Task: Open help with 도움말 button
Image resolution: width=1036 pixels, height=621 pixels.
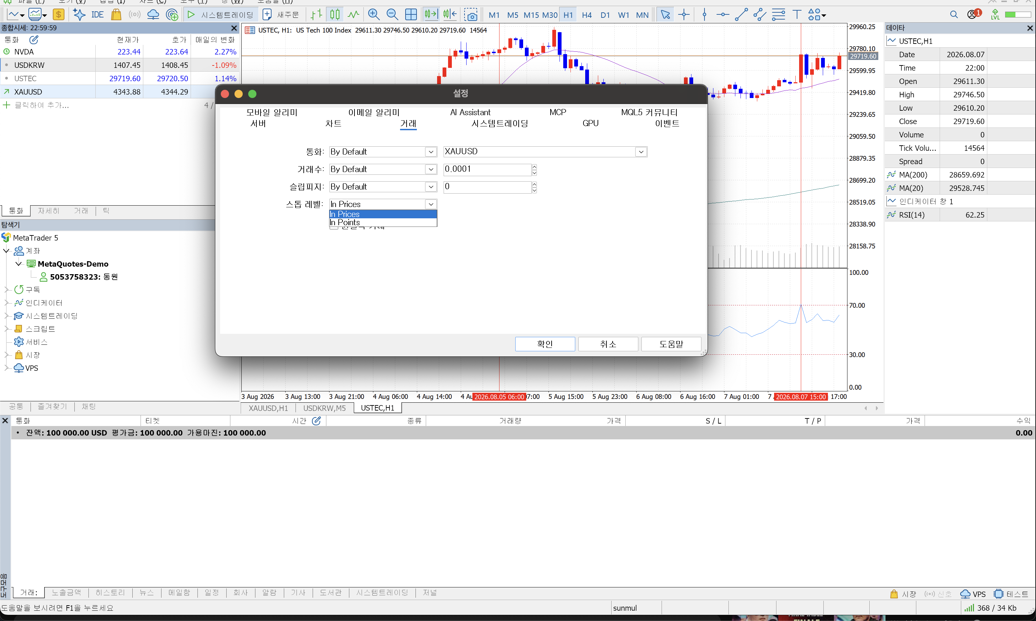Action: coord(672,344)
